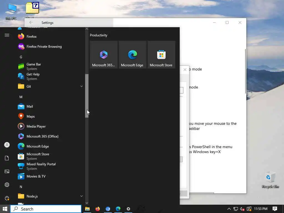Viewport: 284px width, 213px height.
Task: Expand the Node.js folder chevron
Action: click(82, 196)
